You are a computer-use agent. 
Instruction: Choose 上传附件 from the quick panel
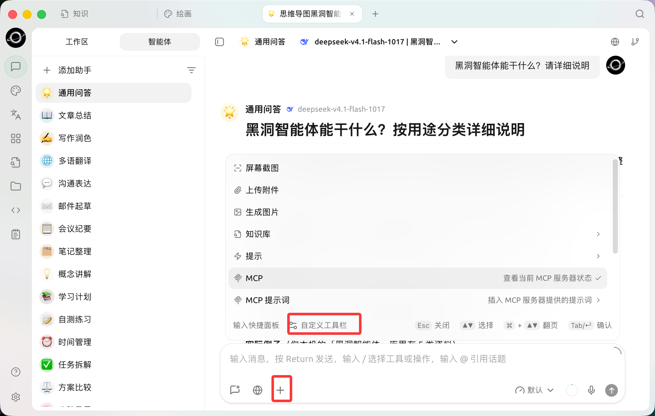418,190
